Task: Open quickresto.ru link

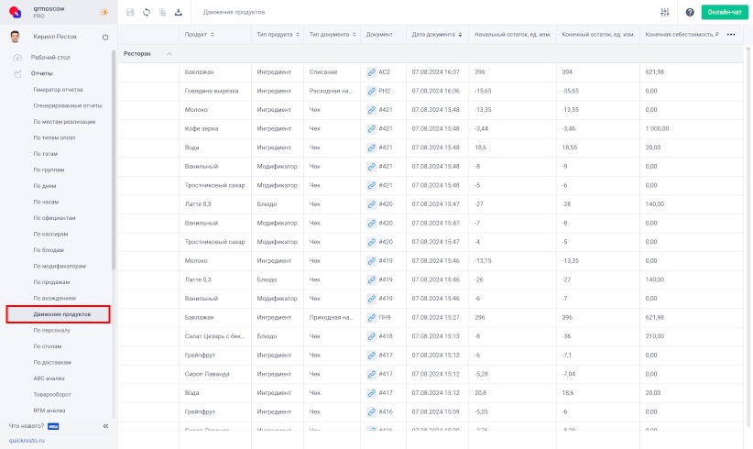Action: tap(27, 441)
